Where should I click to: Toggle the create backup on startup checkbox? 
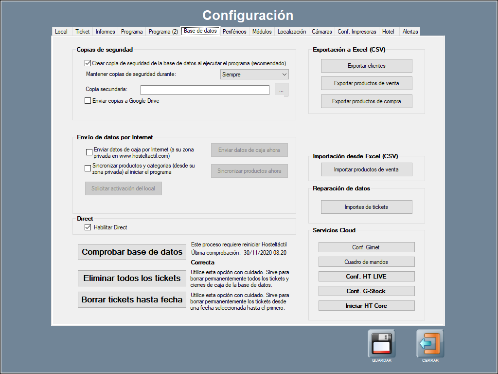coord(88,63)
